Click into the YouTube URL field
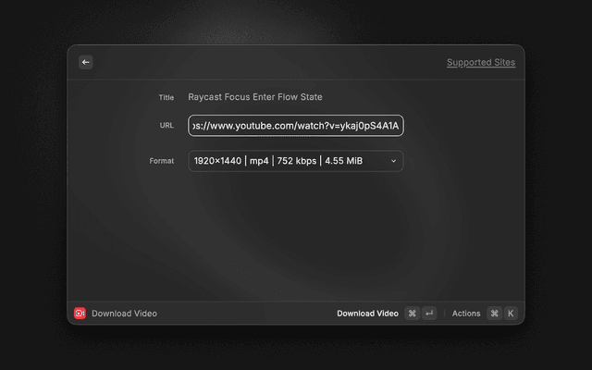Image resolution: width=592 pixels, height=370 pixels. click(x=296, y=125)
